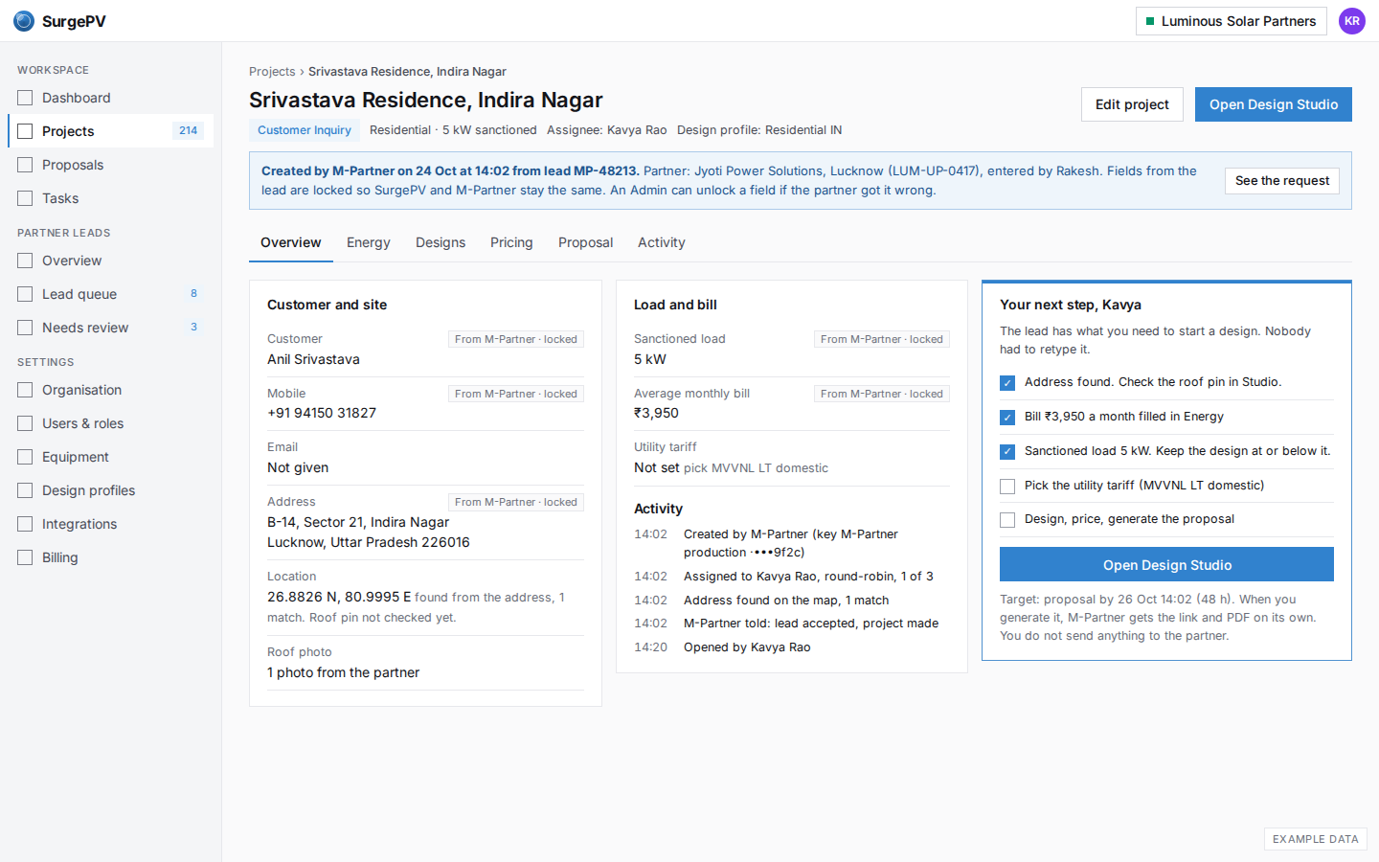Select the Overview tab under the project title
The width and height of the screenshot is (1379, 862).
click(291, 242)
